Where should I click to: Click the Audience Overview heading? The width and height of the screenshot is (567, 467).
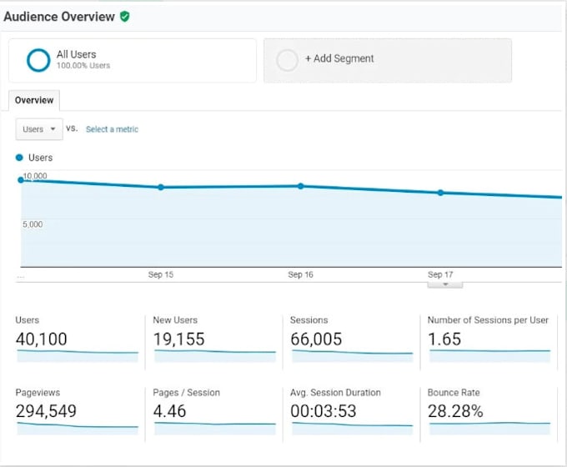point(59,16)
